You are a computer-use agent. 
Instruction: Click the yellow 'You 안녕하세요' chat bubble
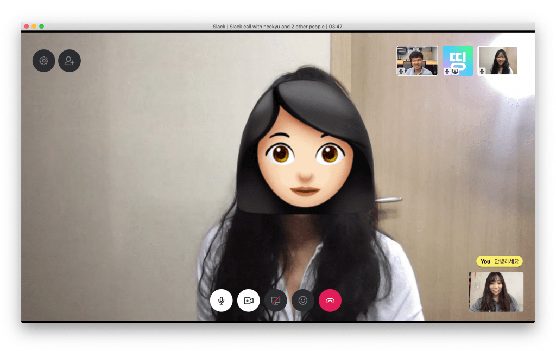(500, 261)
